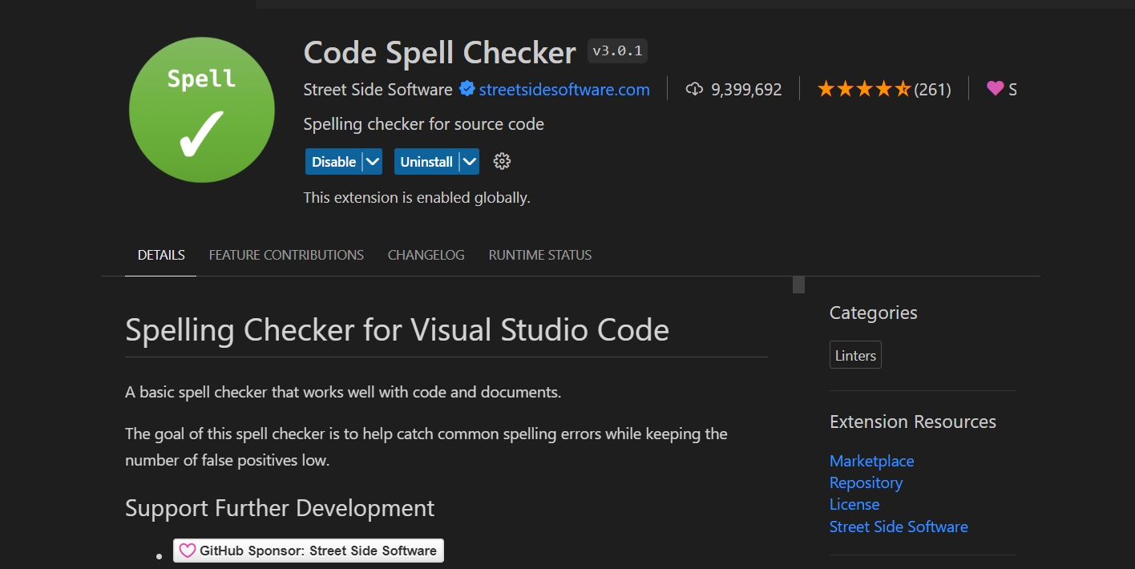Click the green Spell checkmark extension logo
The width and height of the screenshot is (1135, 569).
pos(201,110)
